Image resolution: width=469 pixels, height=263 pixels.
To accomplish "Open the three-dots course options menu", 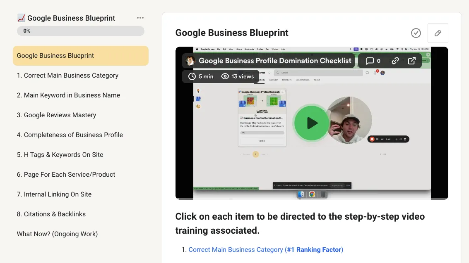I will (140, 18).
